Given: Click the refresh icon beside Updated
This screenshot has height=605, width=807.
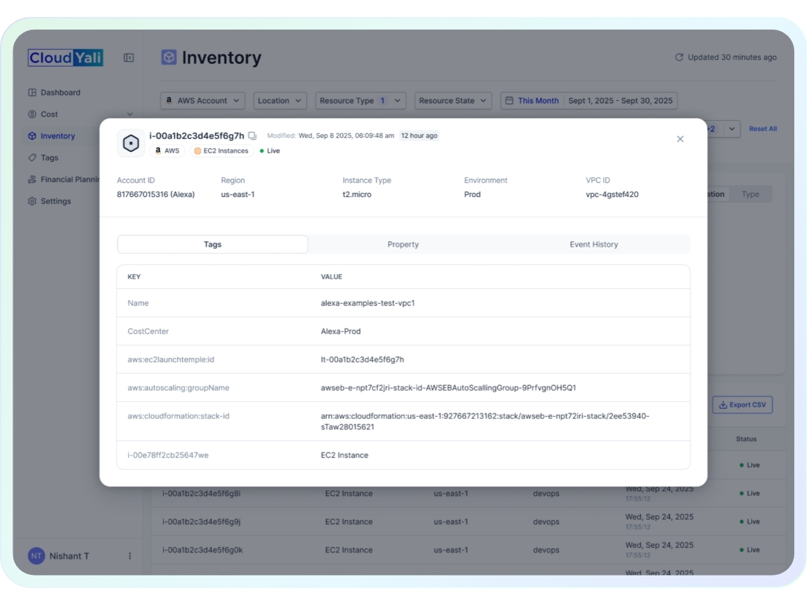Looking at the screenshot, I should pyautogui.click(x=679, y=57).
